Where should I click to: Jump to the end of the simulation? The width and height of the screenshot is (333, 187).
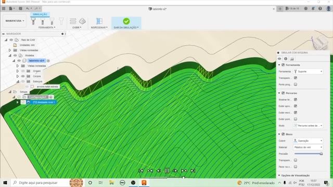click(193, 171)
